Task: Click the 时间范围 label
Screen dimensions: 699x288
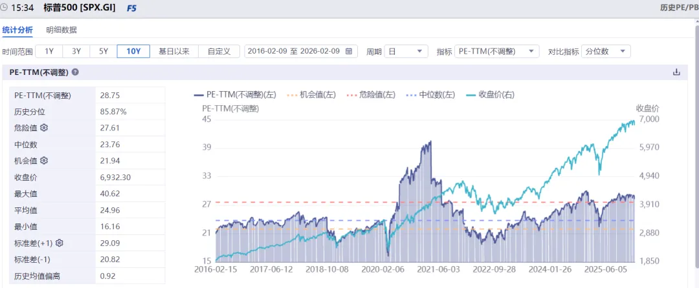Action: tap(17, 52)
